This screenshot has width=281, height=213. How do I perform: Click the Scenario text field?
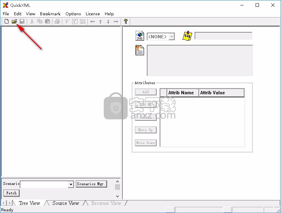point(44,184)
